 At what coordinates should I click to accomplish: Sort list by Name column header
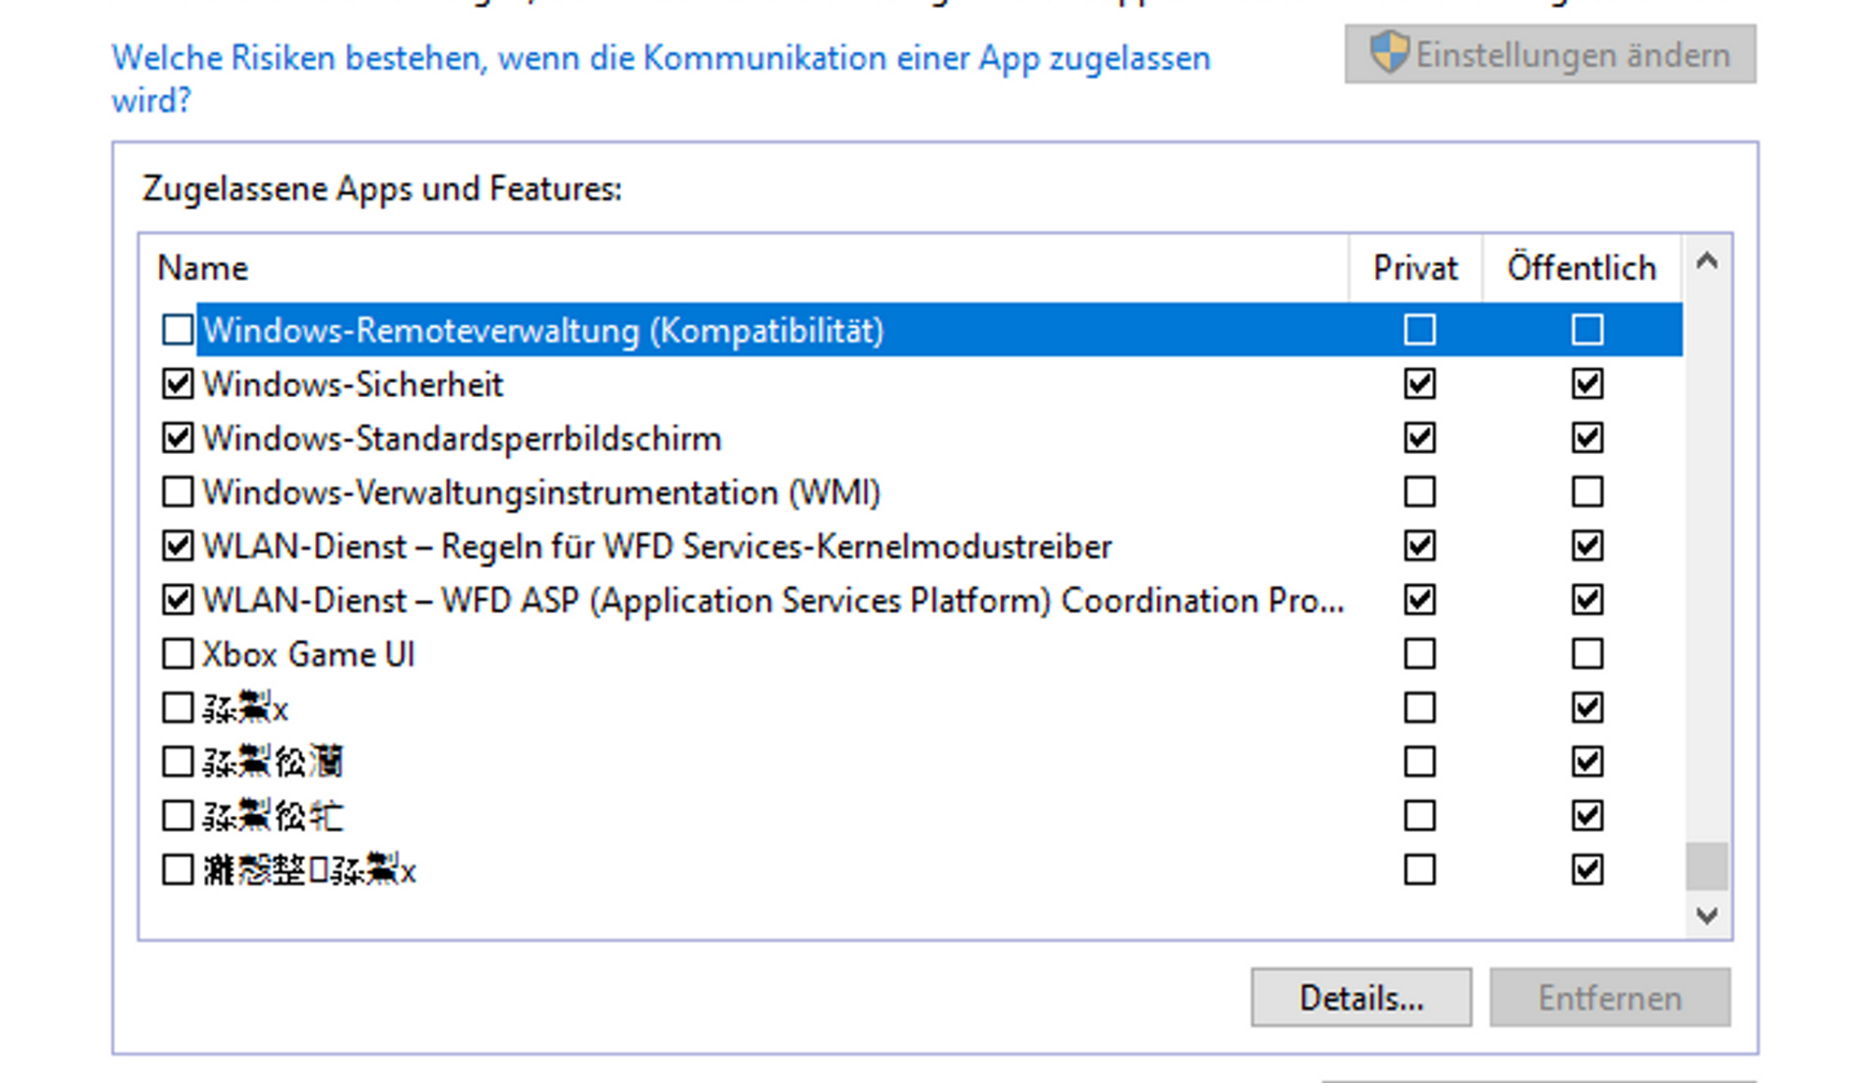pyautogui.click(x=202, y=268)
